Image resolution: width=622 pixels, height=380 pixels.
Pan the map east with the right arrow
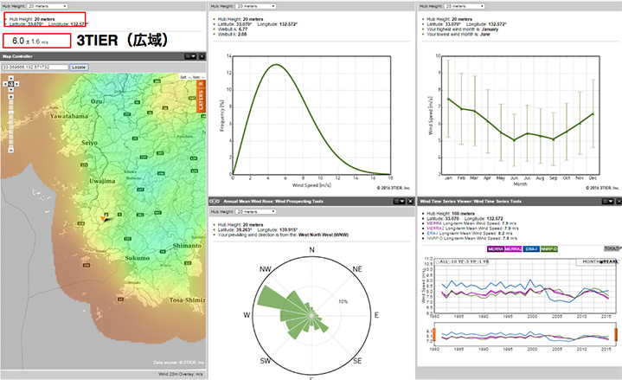point(16,84)
